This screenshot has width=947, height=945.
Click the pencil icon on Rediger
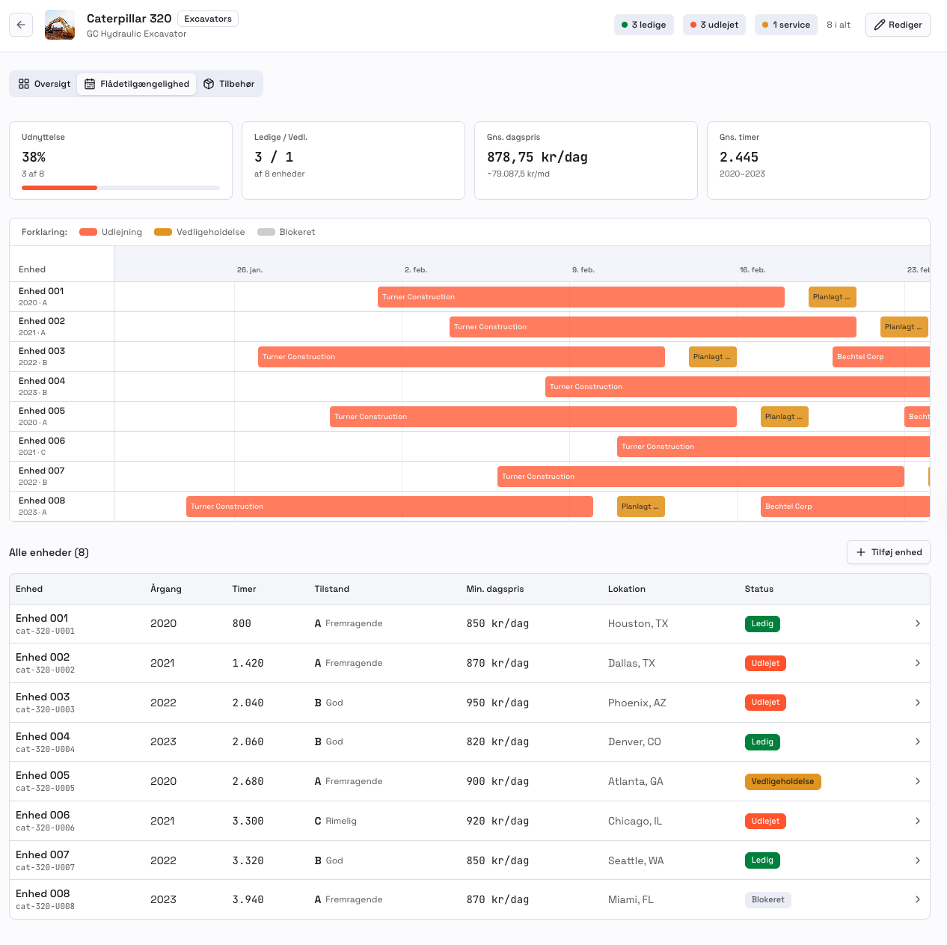880,25
